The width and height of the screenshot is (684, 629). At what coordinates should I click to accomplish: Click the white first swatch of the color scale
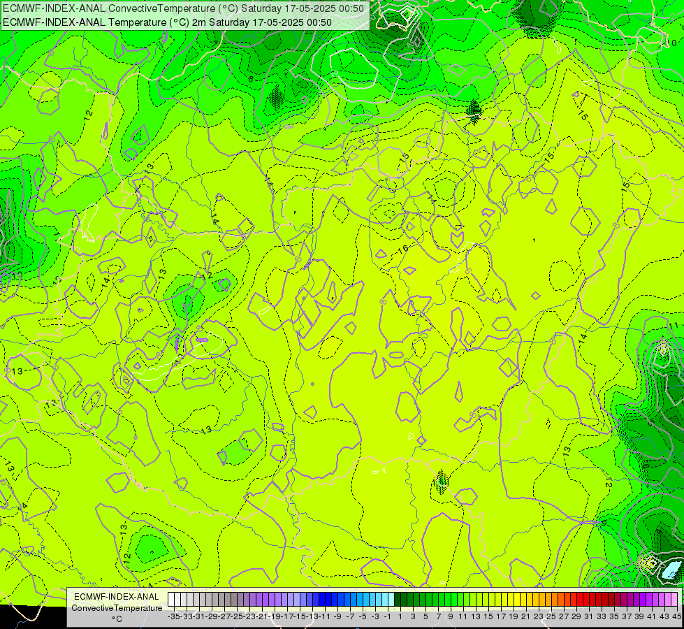pos(171,600)
